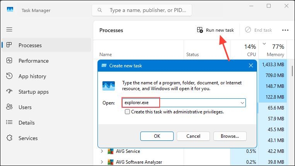Select the Startup apps gauge icon
Image resolution: width=295 pixels, height=166 pixels.
[9, 91]
